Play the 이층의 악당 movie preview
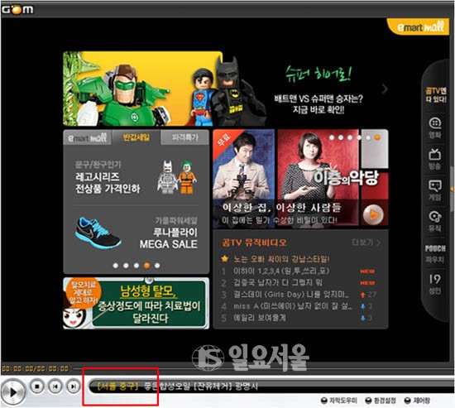Screen dimensions: 455x408 (x=373, y=215)
